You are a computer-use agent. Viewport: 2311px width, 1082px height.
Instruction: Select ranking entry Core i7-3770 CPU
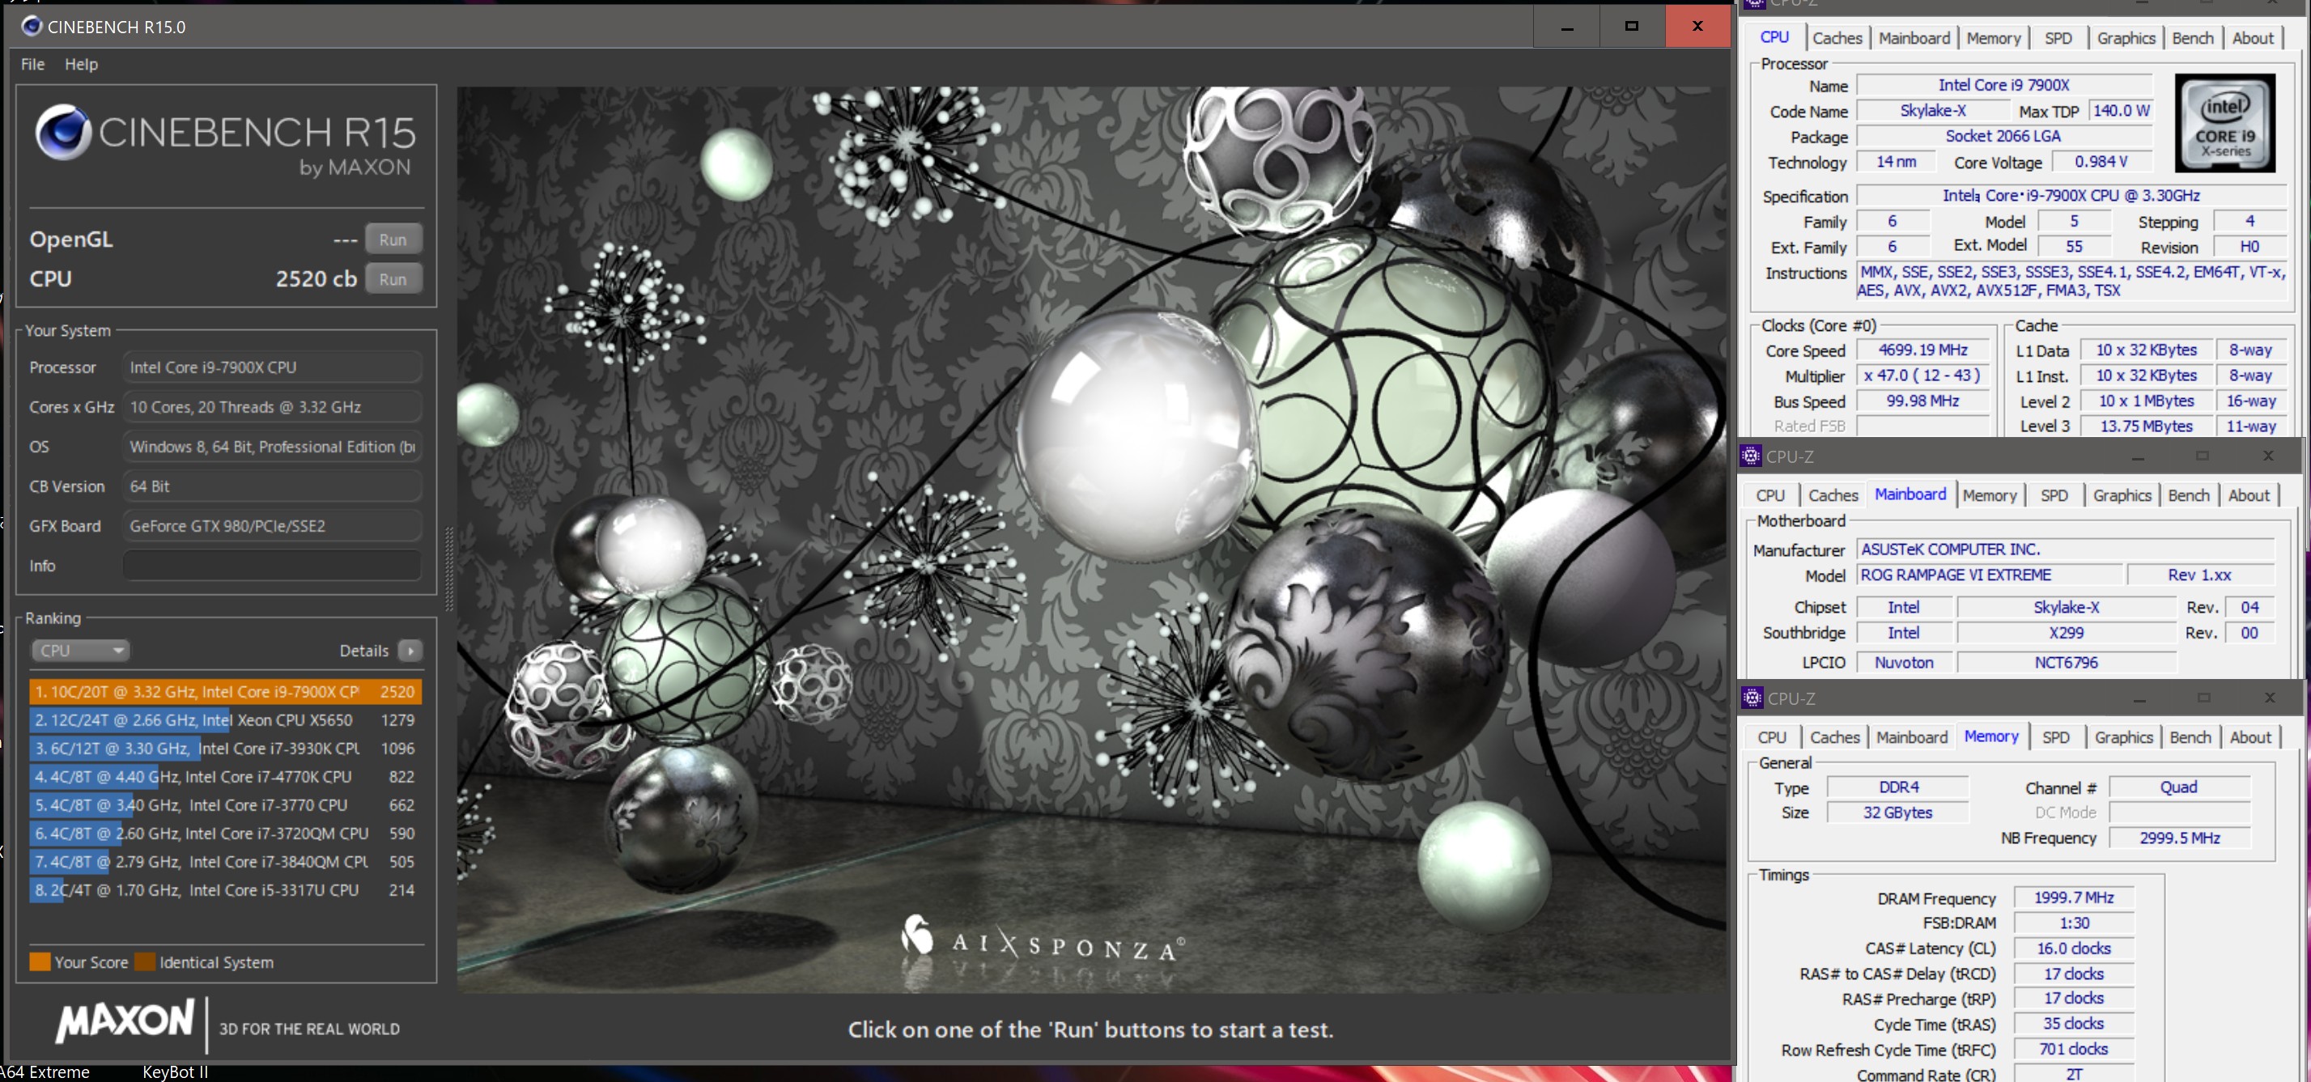[225, 804]
